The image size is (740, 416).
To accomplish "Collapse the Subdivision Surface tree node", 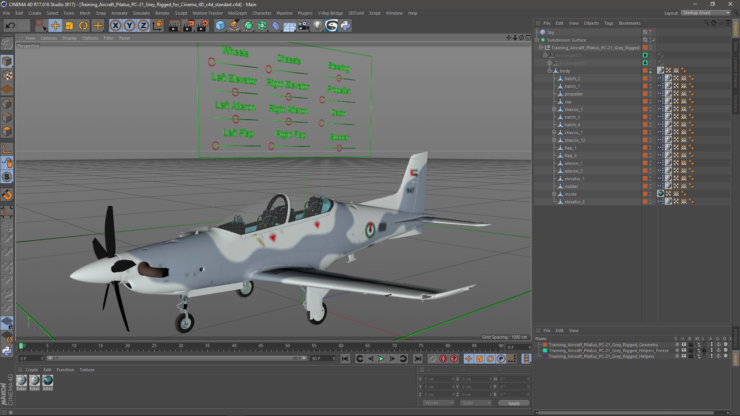I will [x=537, y=40].
